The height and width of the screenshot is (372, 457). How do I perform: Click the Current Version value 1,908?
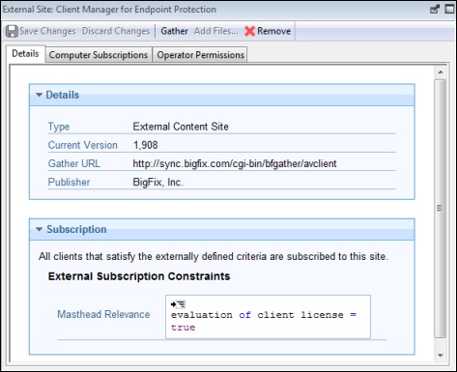146,145
